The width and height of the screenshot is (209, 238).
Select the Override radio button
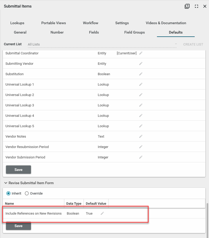point(27,194)
